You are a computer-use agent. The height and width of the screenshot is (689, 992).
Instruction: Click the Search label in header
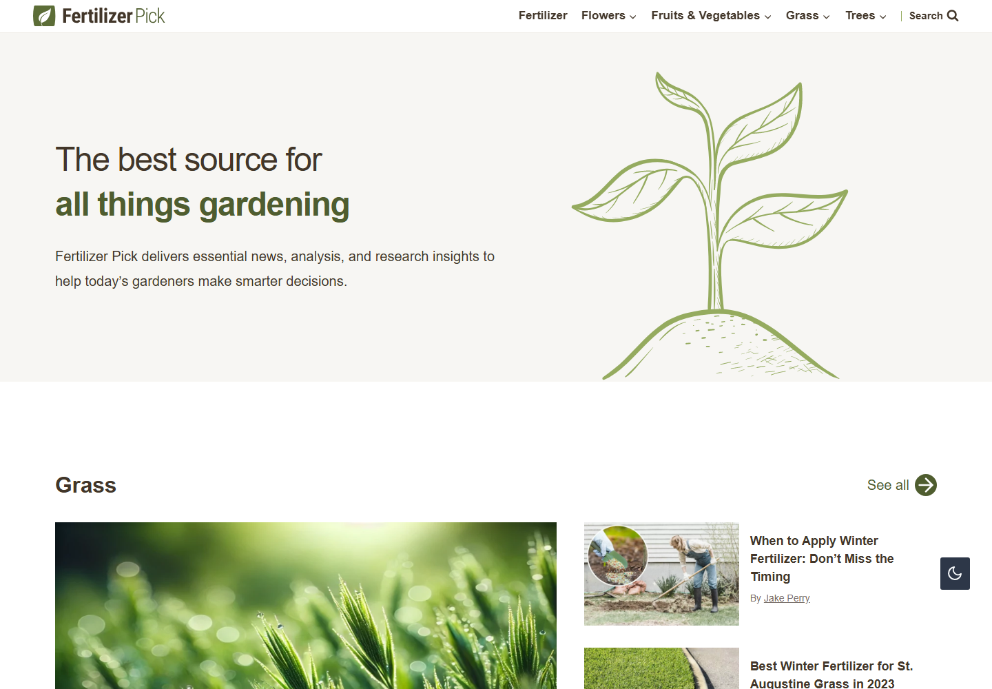point(926,16)
